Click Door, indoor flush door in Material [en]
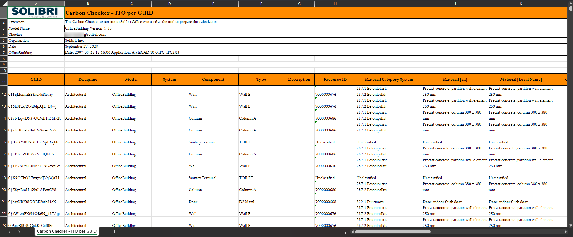This screenshot has width=573, height=237. tap(455, 199)
